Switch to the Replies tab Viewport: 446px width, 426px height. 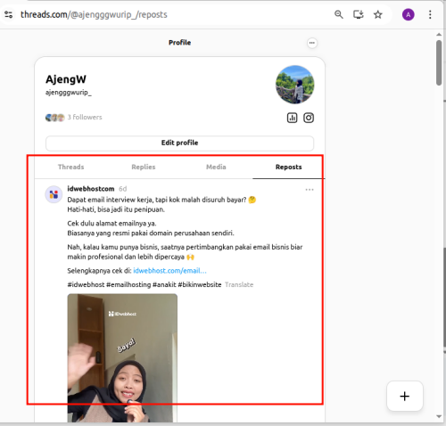click(x=144, y=167)
